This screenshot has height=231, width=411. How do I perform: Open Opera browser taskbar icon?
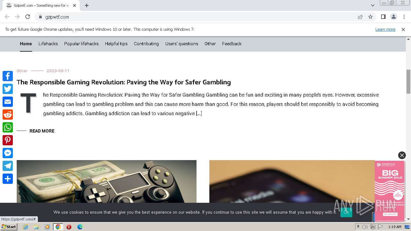[69, 227]
